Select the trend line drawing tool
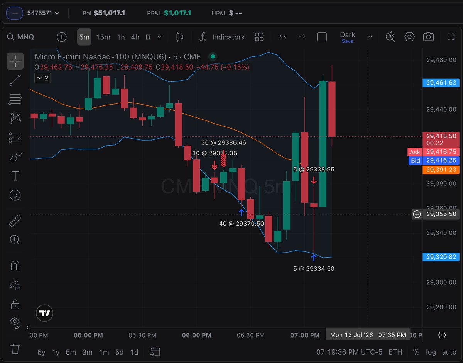Image resolution: width=463 pixels, height=363 pixels. click(15, 80)
